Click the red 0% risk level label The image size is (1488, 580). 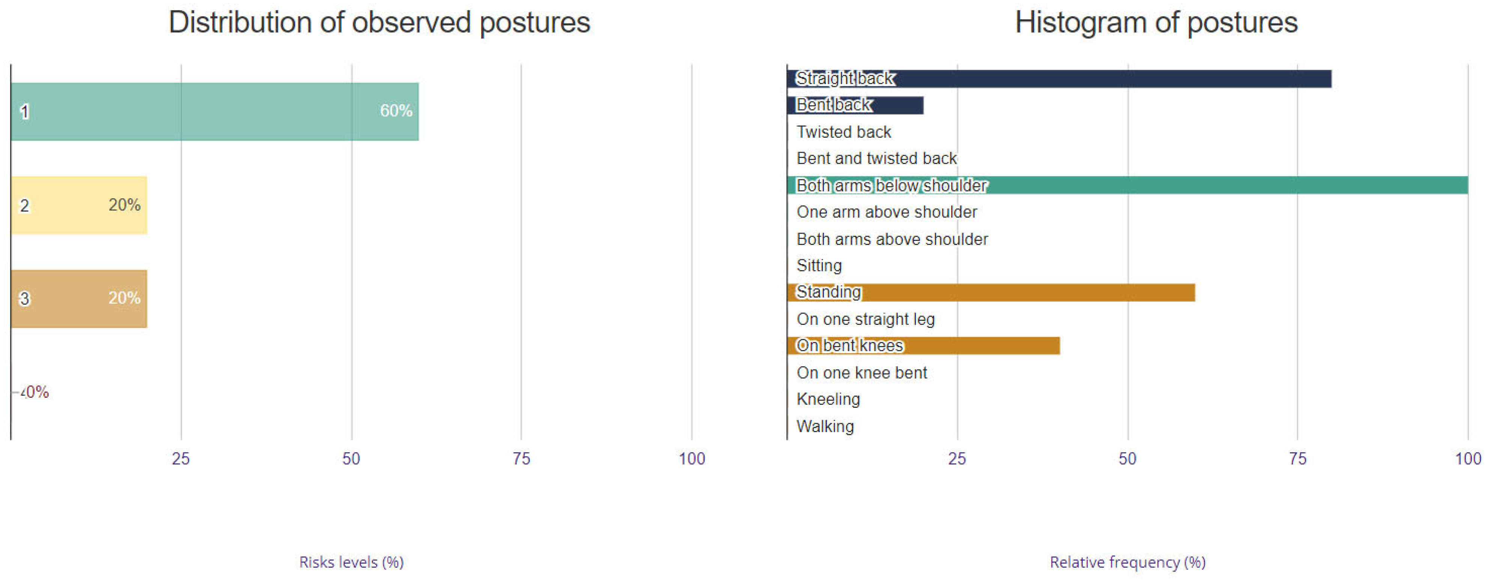35,392
